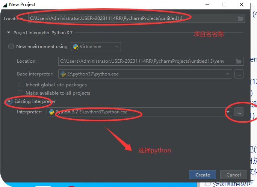
Task: Click the venv Location path input field
Action: pyautogui.click(x=151, y=61)
